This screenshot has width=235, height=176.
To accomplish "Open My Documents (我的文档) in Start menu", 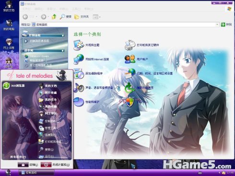I will 48,86.
